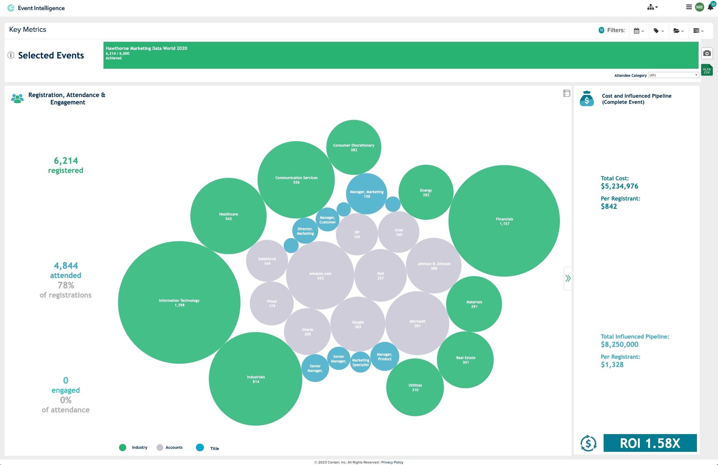Click the Key Metrics heading
The image size is (718, 465).
point(28,29)
